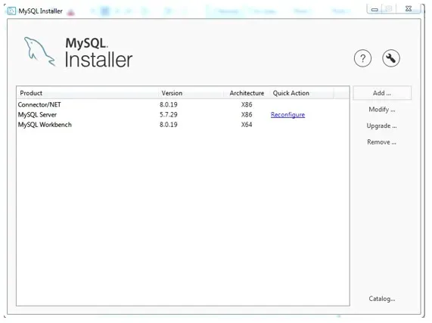Sort by the Architecture column header

click(247, 93)
